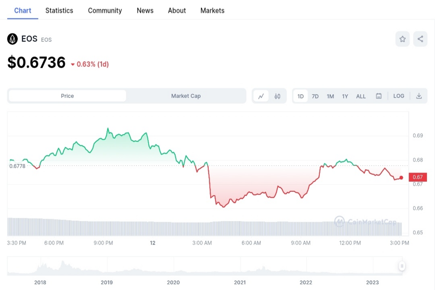Viewport: 435px width, 290px height.
Task: Open the News tab
Action: pyautogui.click(x=145, y=11)
